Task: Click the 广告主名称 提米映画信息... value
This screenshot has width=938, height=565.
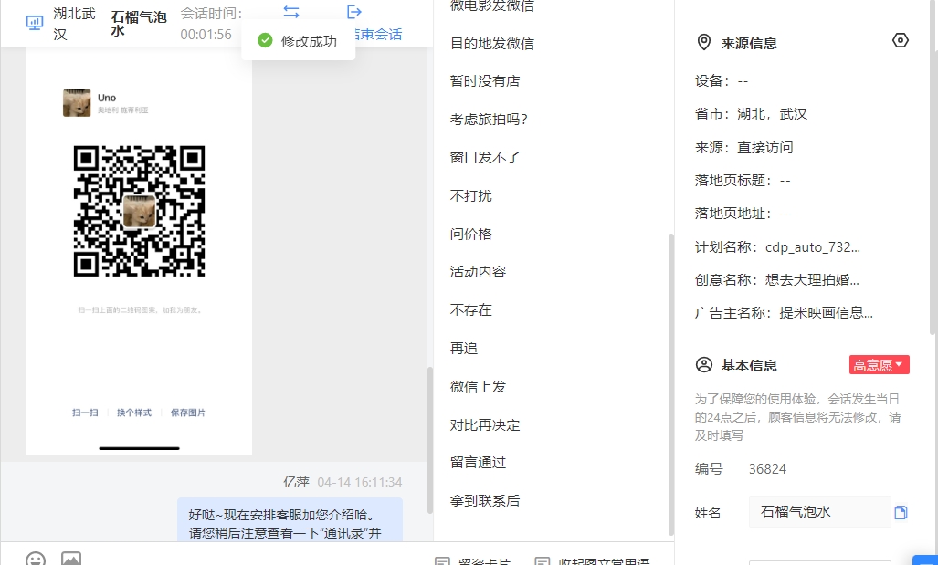Action: 827,313
